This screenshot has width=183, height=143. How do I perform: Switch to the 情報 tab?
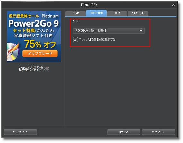75,13
